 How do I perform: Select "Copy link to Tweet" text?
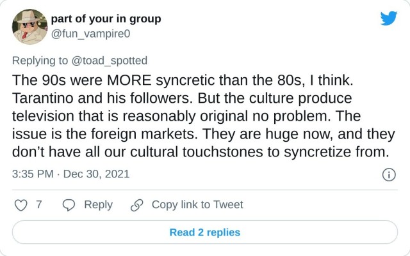[197, 205]
